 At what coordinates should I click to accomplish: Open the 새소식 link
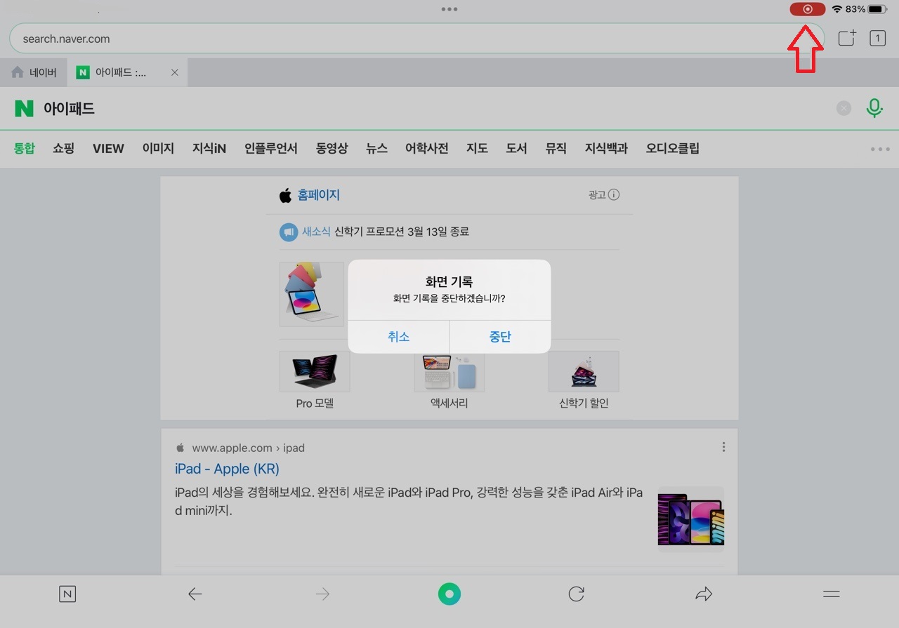tap(316, 232)
